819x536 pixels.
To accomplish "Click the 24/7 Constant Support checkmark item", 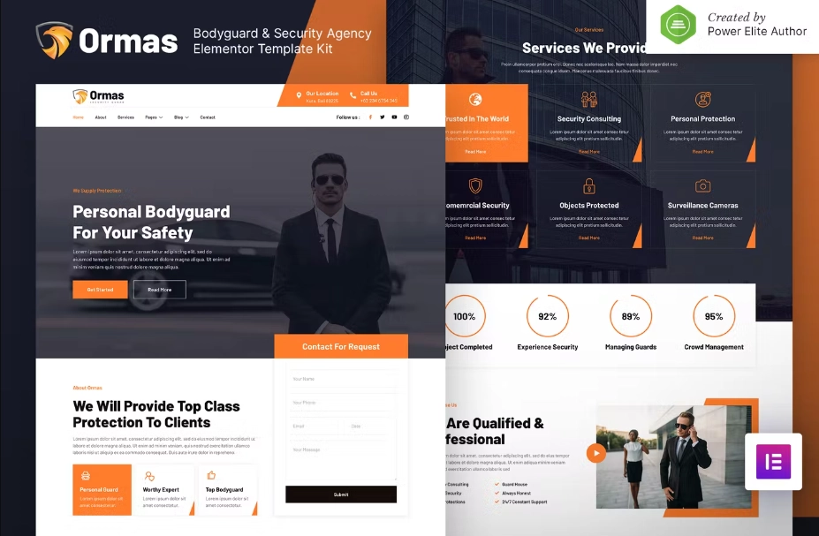I will click(x=520, y=502).
